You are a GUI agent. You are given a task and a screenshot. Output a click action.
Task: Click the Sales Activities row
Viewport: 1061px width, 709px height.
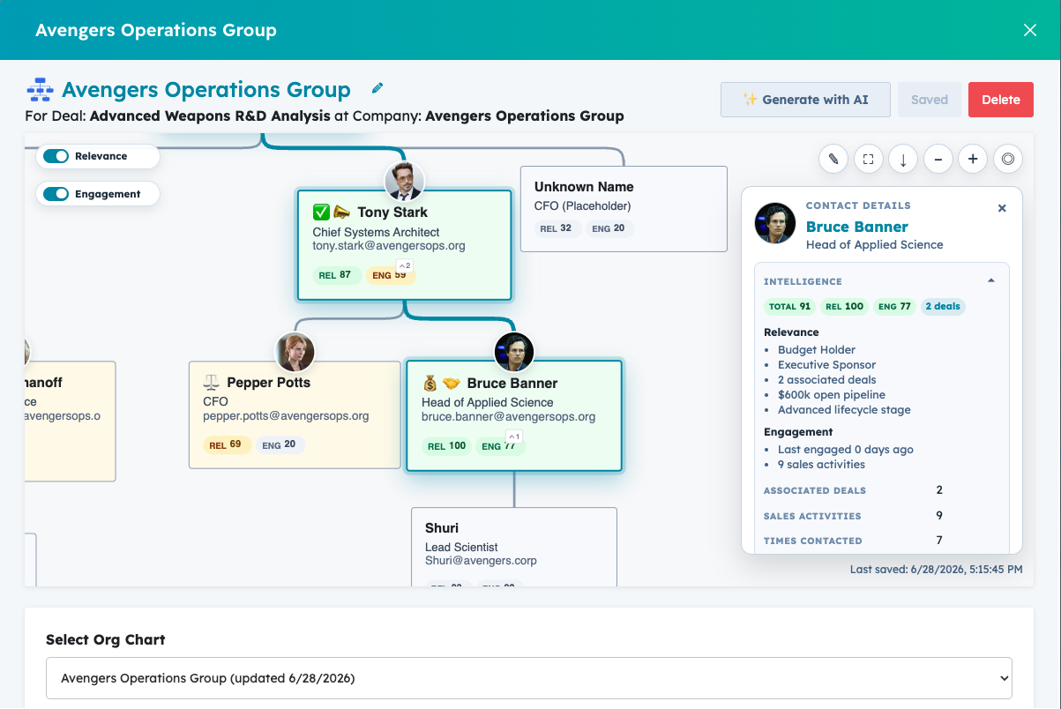click(882, 516)
